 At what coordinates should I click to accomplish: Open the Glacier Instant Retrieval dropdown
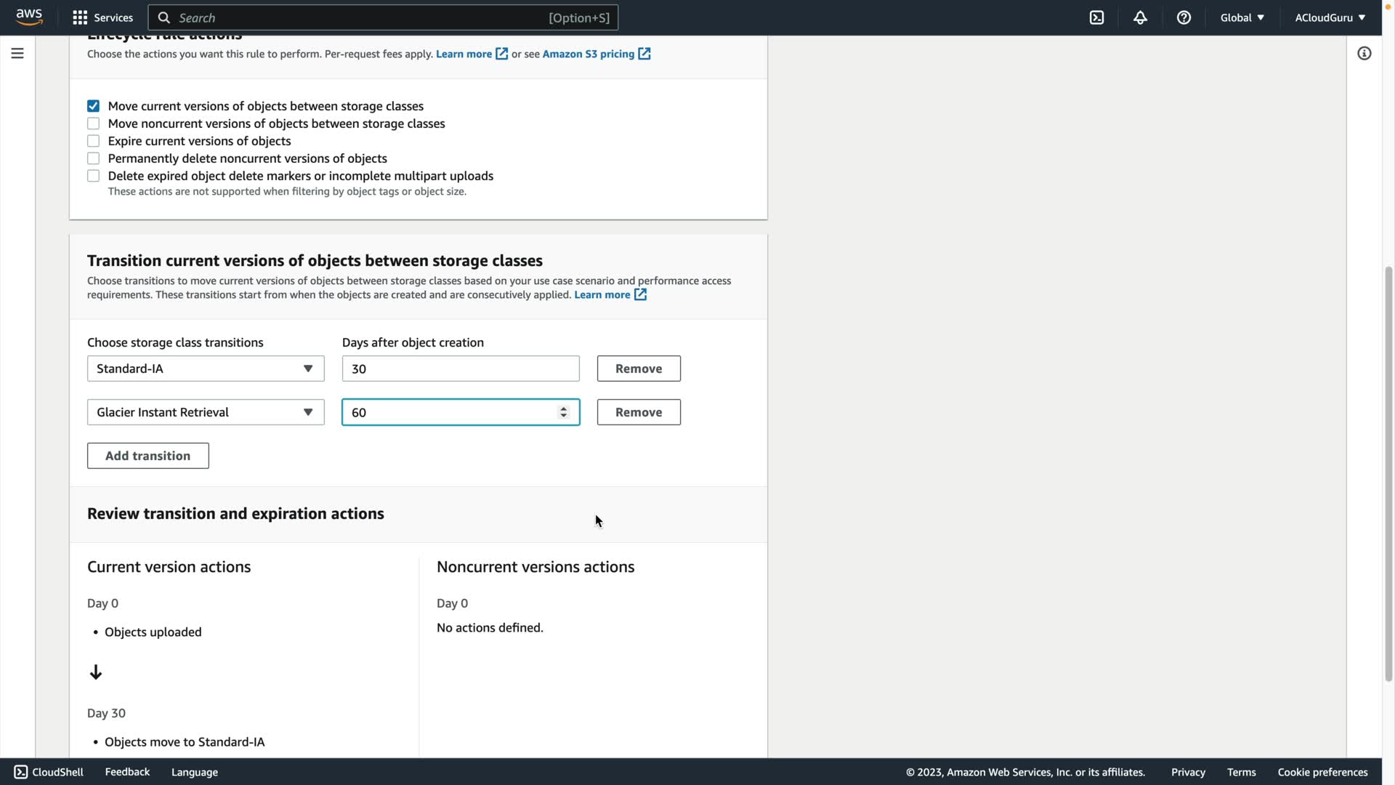tap(206, 412)
